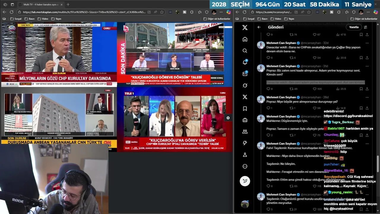Open X Home from the sidebar
The height and width of the screenshot is (214, 380).
245,39
